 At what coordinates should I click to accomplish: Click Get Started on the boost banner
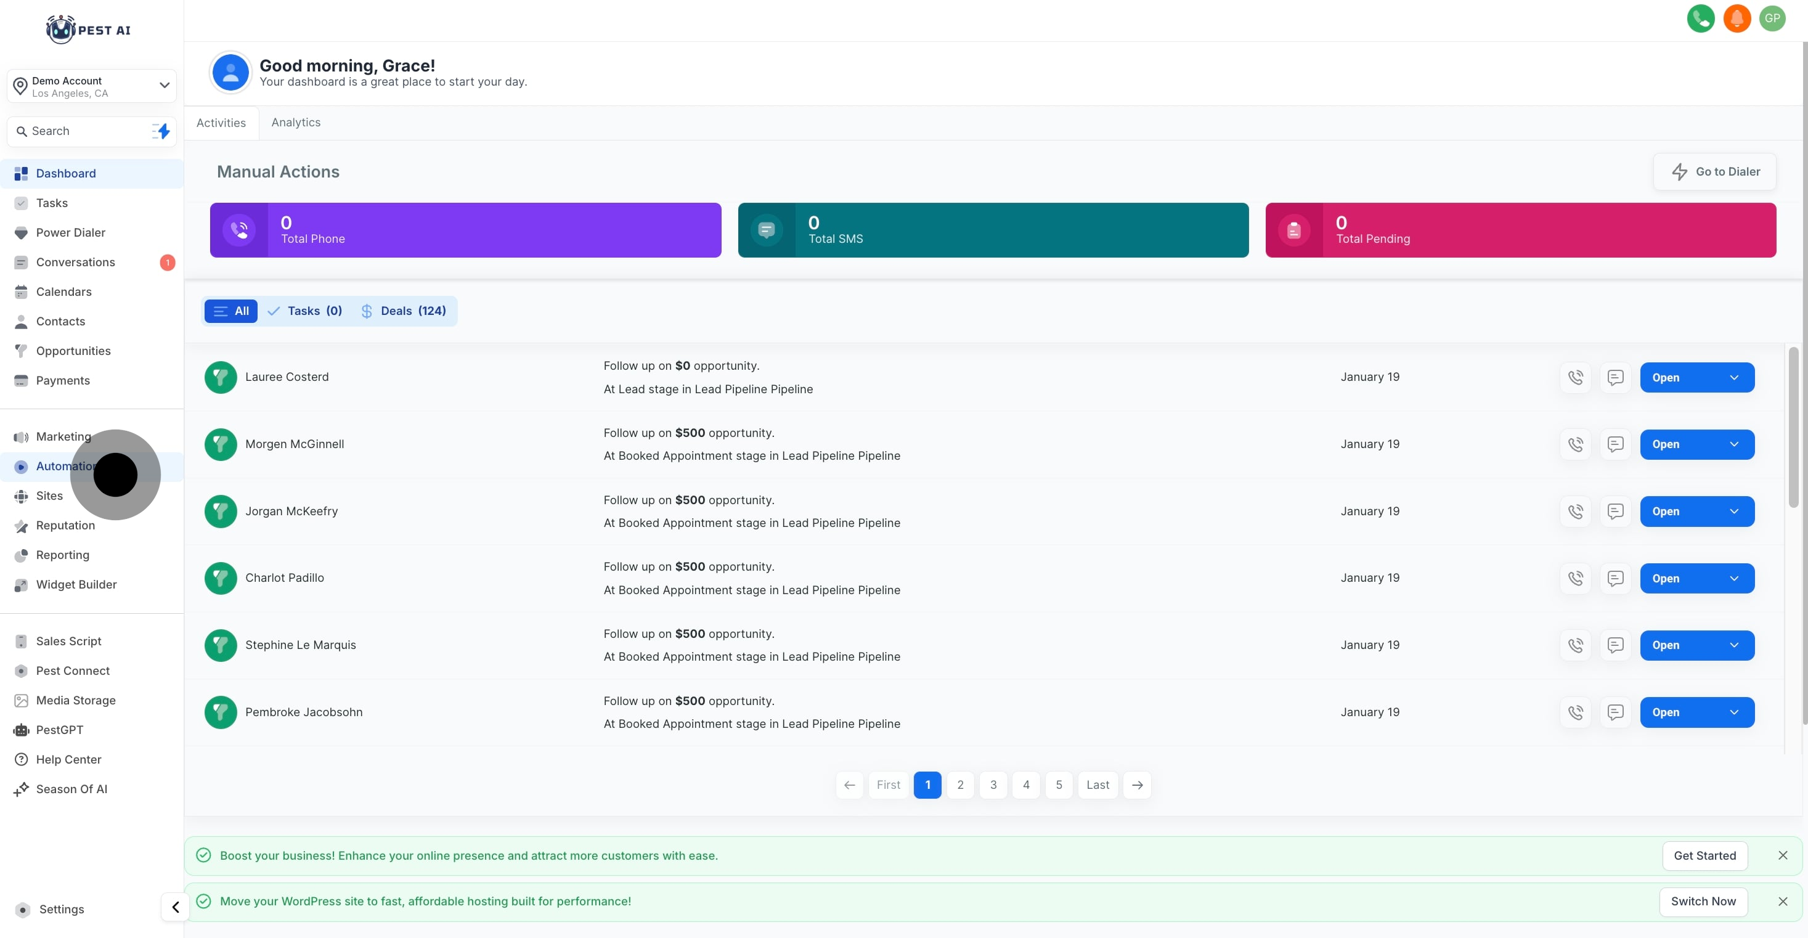point(1704,856)
